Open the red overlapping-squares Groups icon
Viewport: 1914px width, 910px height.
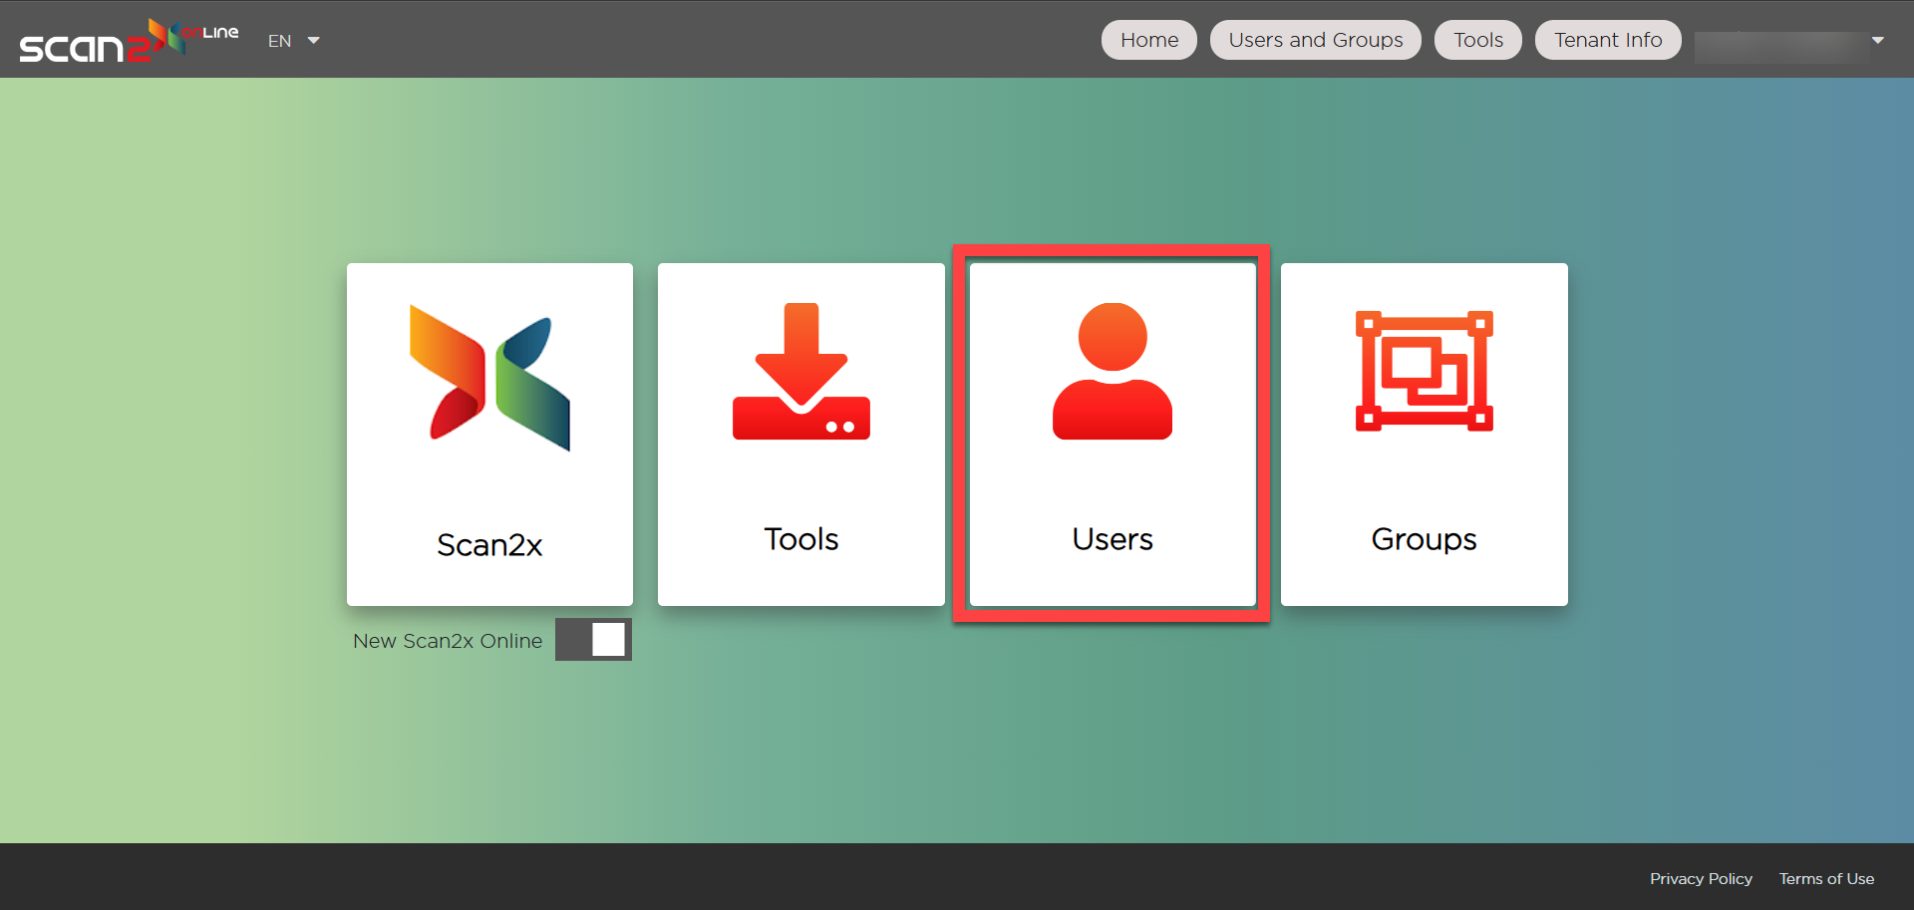pos(1424,371)
